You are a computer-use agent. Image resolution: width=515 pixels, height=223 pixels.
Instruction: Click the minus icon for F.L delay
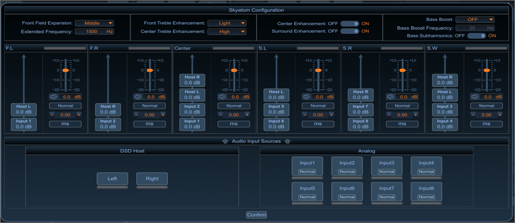pos(52,115)
